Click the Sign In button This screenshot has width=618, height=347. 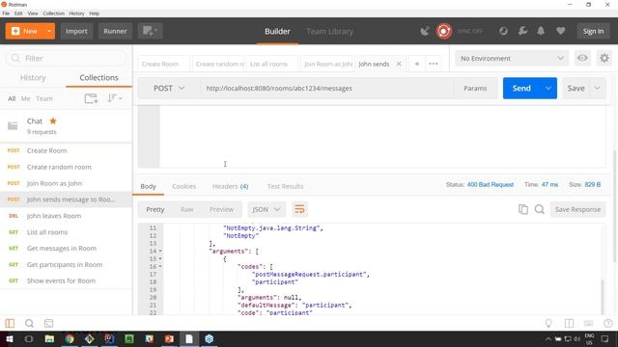[x=593, y=31]
